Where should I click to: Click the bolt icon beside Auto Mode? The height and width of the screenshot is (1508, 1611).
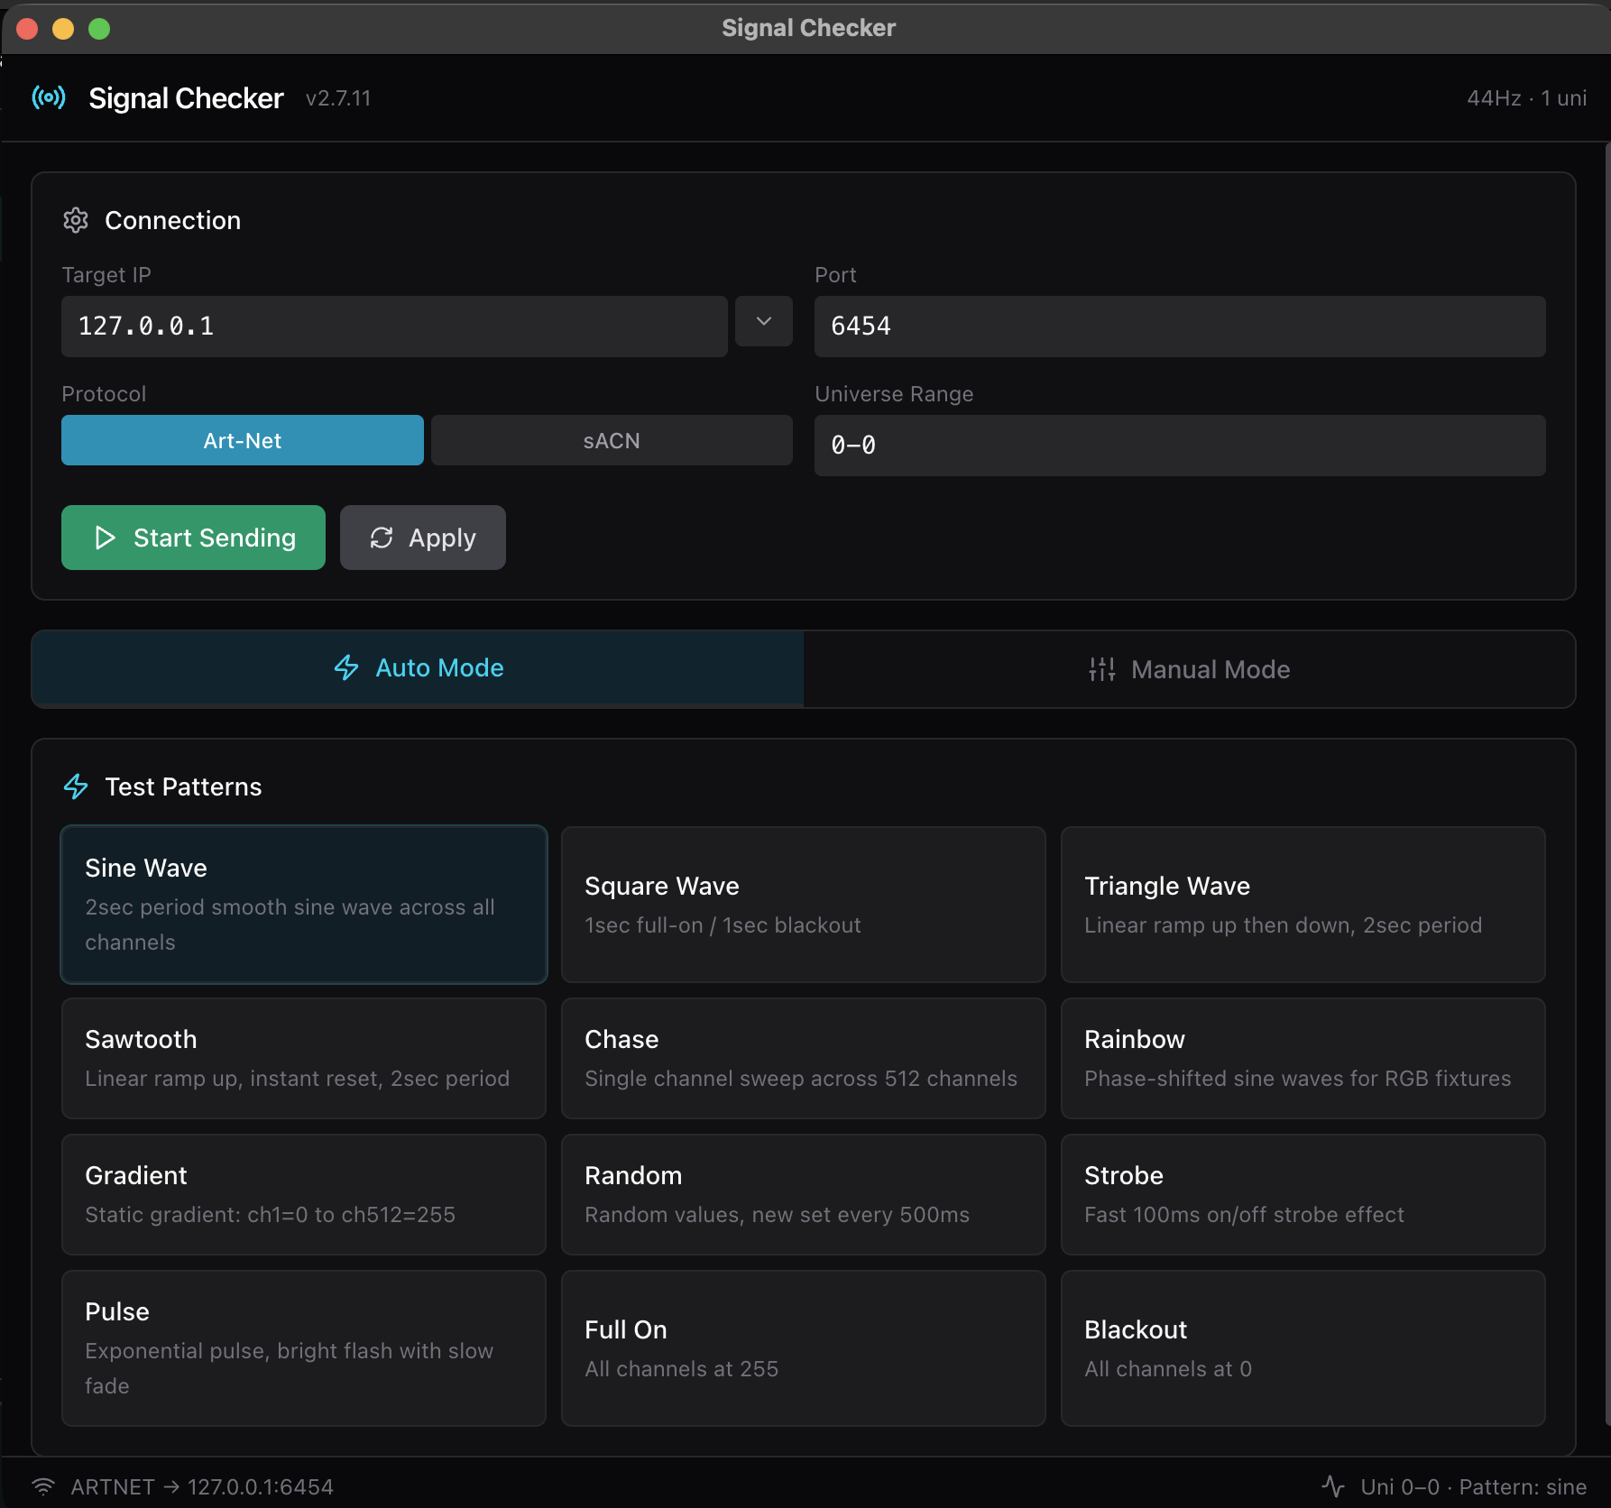point(346,667)
